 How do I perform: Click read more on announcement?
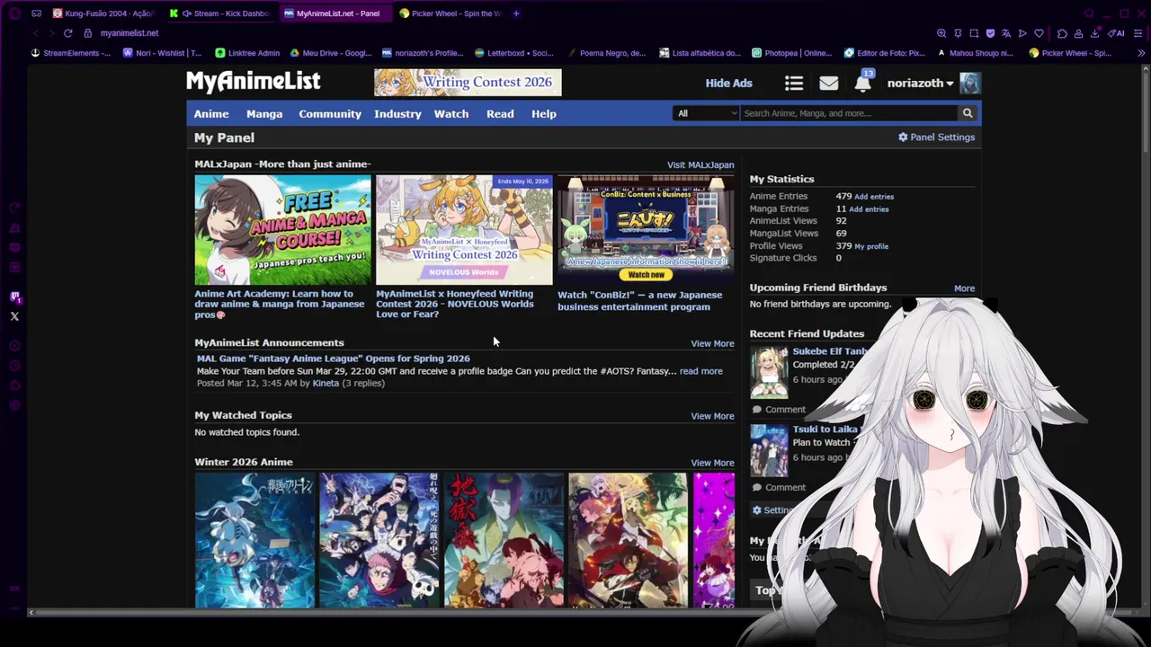(700, 371)
